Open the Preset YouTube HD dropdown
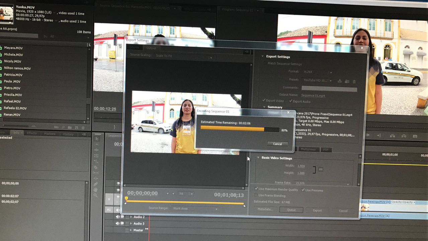 click(318, 80)
